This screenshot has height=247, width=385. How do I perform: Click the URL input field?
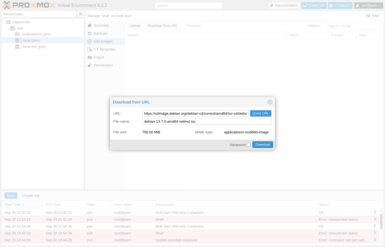[195, 113]
